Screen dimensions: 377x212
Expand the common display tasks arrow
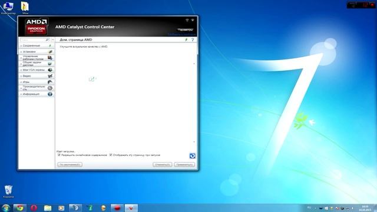pyautogui.click(x=21, y=64)
